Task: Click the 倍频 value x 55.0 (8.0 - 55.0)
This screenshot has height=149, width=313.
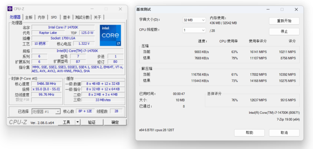Action: [x=46, y=89]
